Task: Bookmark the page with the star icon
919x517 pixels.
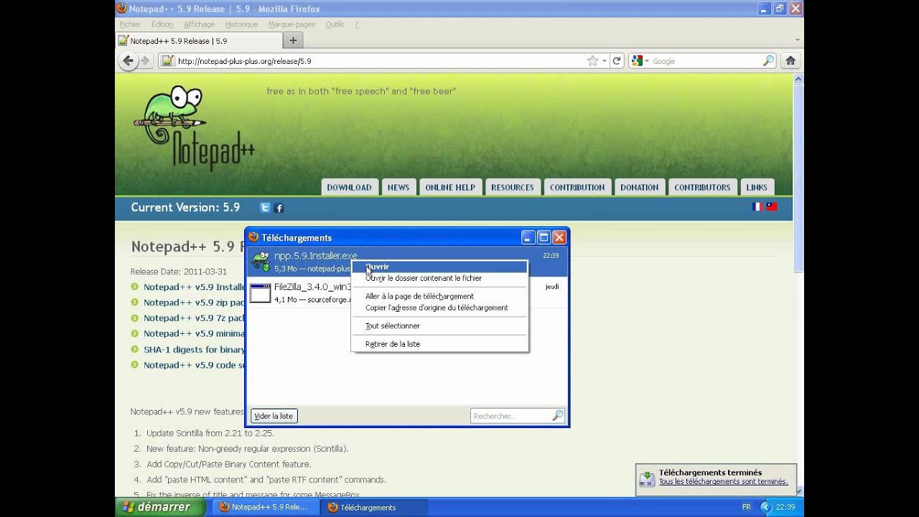Action: [x=592, y=61]
